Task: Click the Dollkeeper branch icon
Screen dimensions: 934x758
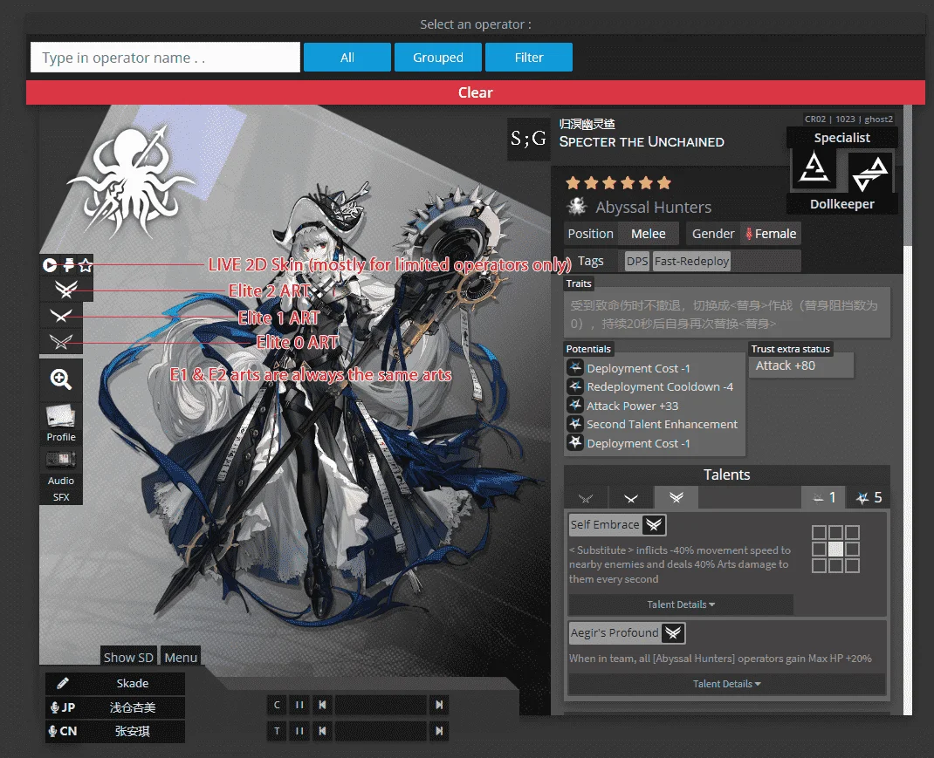Action: pos(870,173)
